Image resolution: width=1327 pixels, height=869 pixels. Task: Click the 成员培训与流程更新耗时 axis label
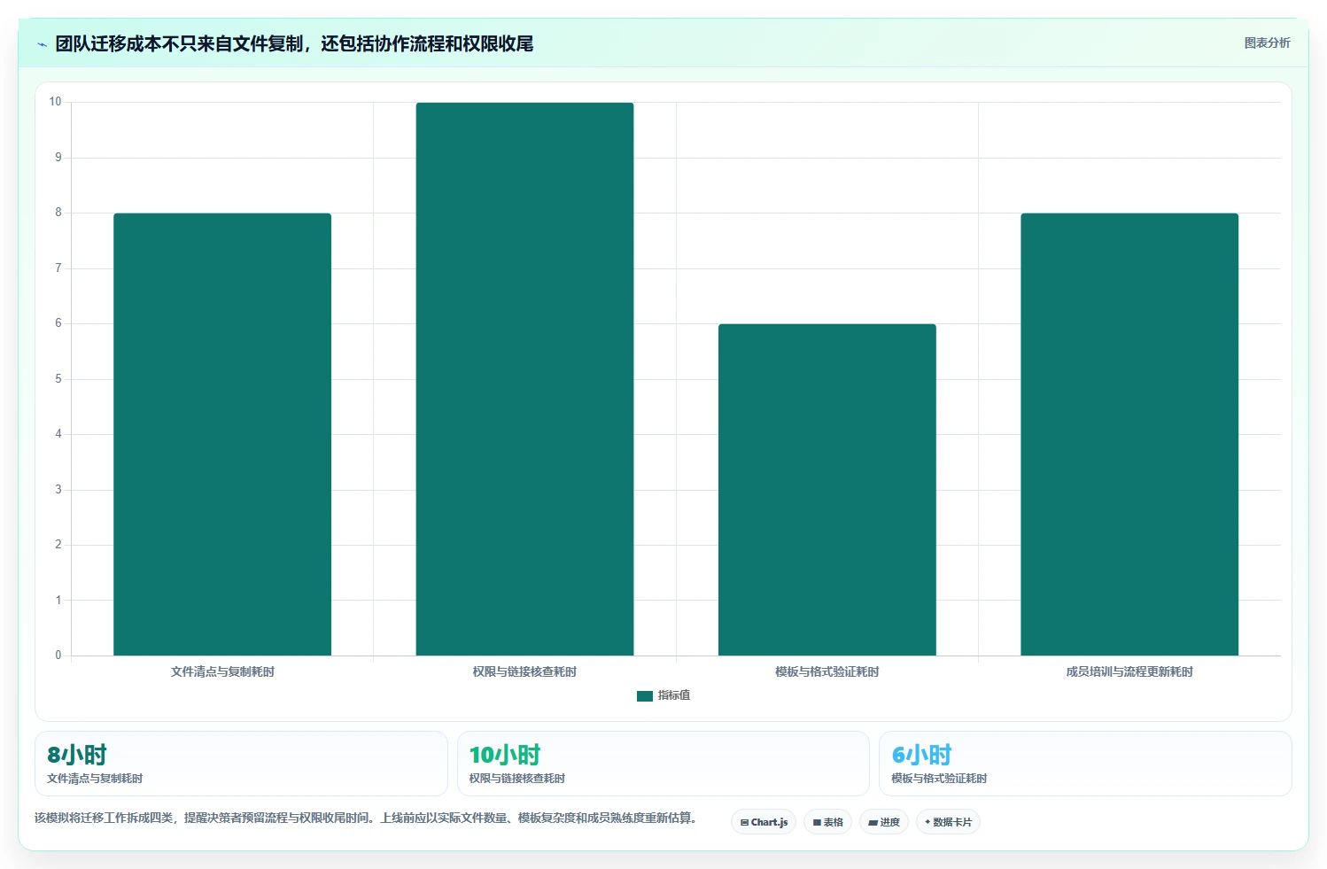click(1129, 671)
